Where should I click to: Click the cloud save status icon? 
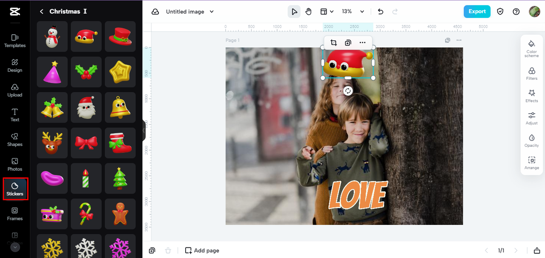coord(155,11)
